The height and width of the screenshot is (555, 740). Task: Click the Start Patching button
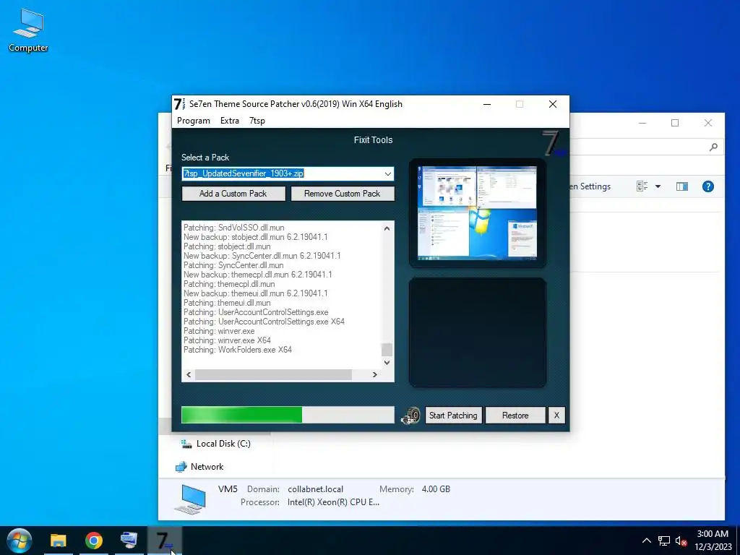453,416
